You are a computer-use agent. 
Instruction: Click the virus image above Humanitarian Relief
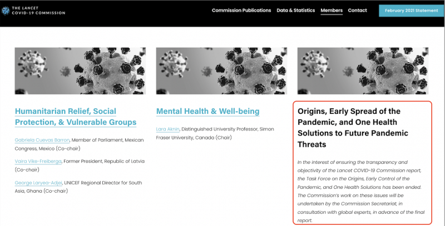coord(80,71)
